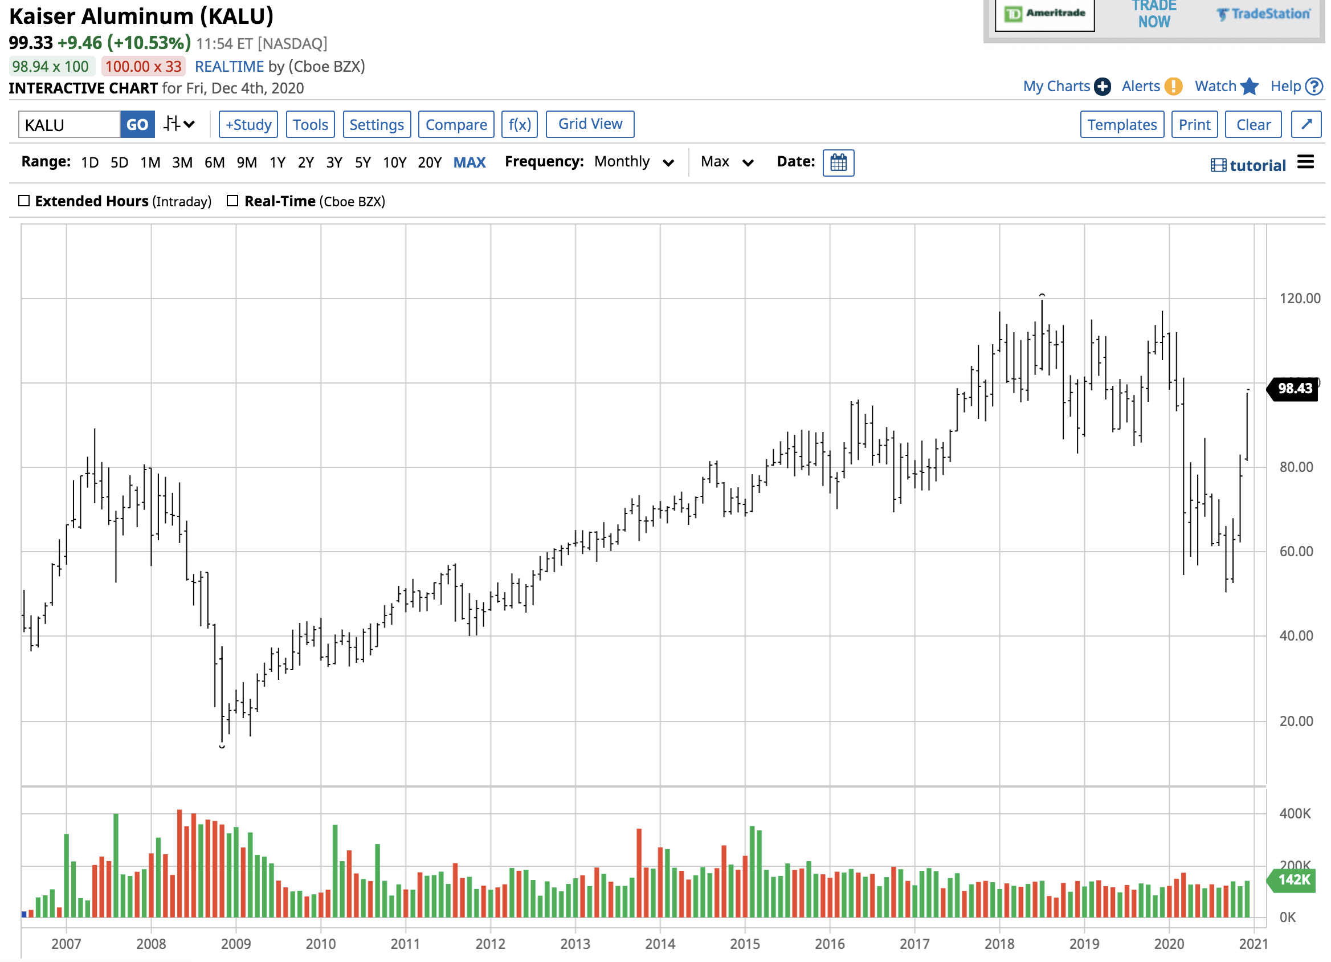1331x962 pixels.
Task: Click the f(x) expressions button
Action: click(520, 124)
